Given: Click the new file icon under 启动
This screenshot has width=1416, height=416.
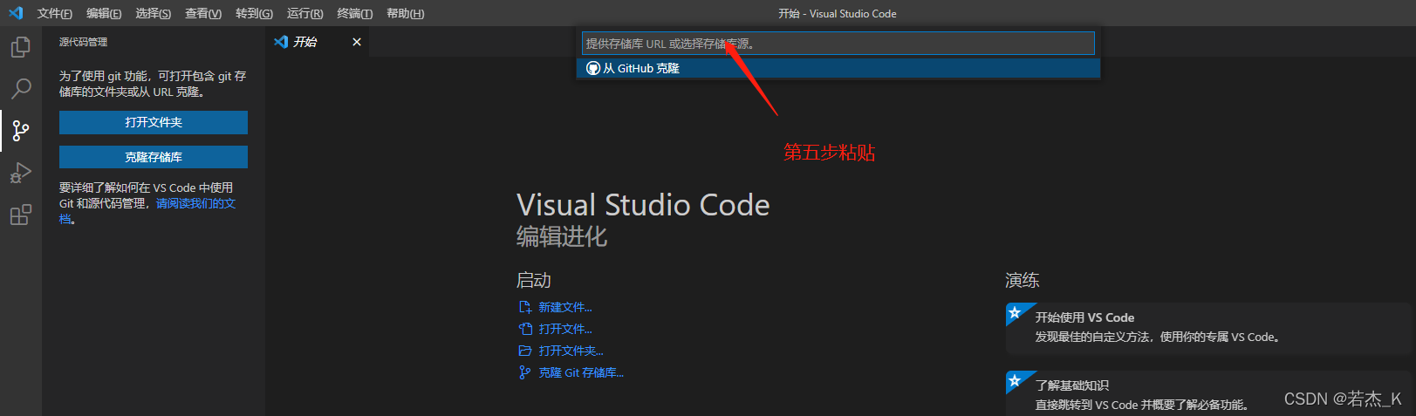Looking at the screenshot, I should point(524,307).
